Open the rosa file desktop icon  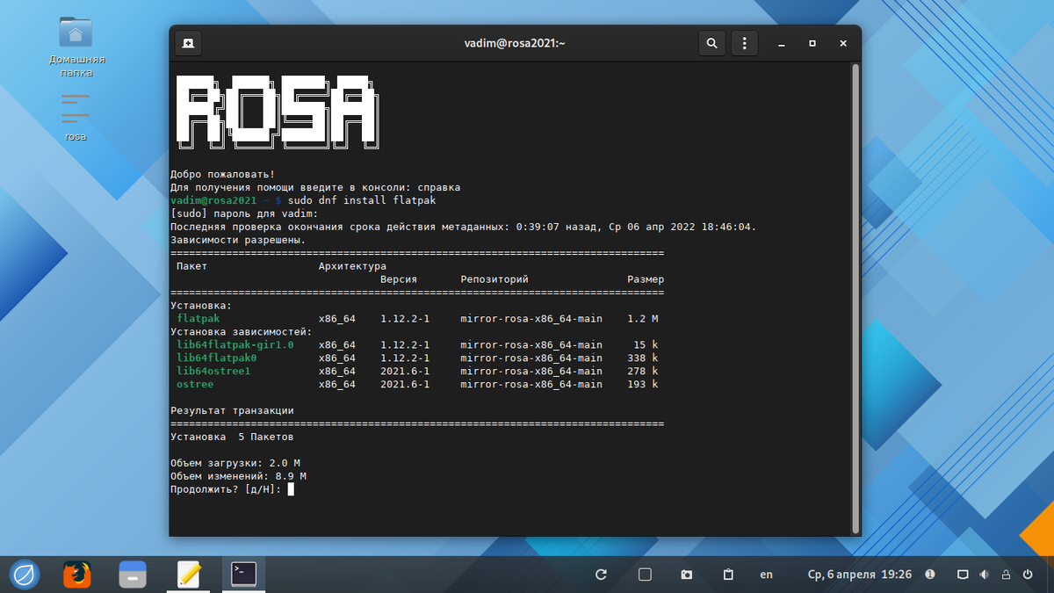[x=76, y=118]
